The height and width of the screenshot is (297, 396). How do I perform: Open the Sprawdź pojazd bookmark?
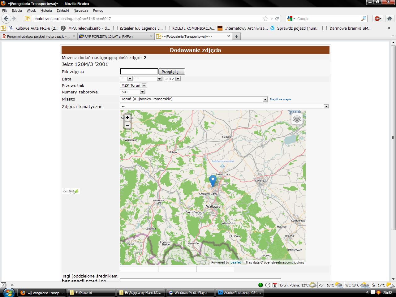[295, 28]
